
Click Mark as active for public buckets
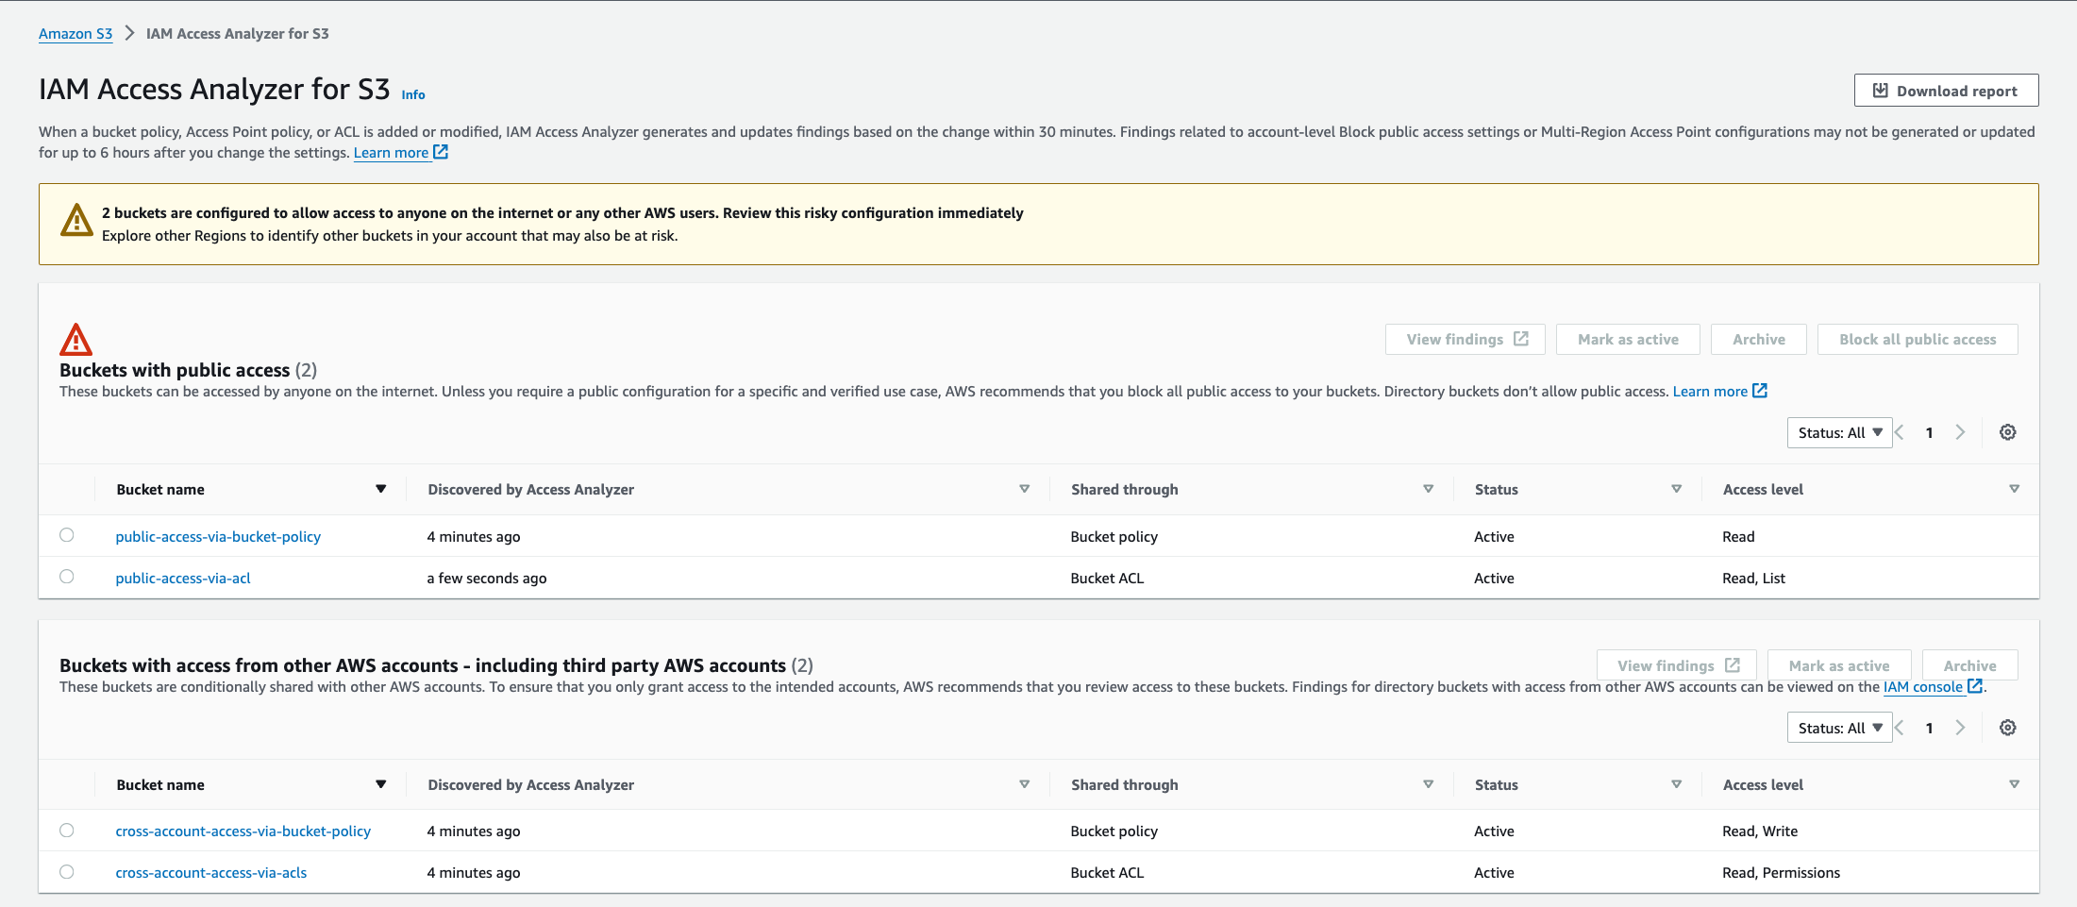pyautogui.click(x=1628, y=339)
